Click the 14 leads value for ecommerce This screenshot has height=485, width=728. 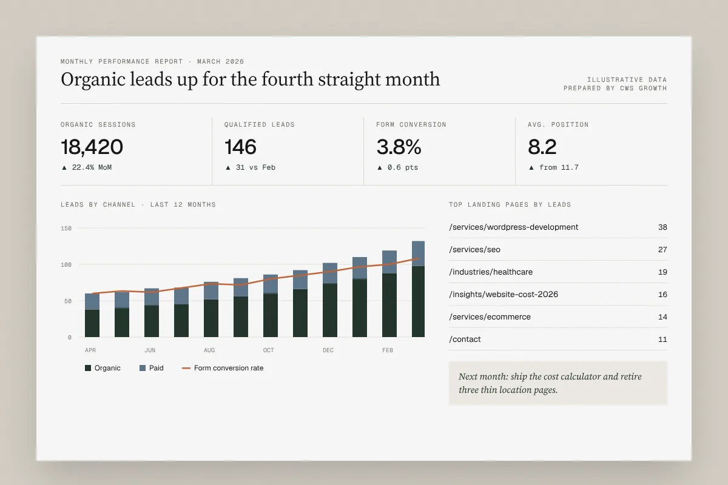point(662,317)
